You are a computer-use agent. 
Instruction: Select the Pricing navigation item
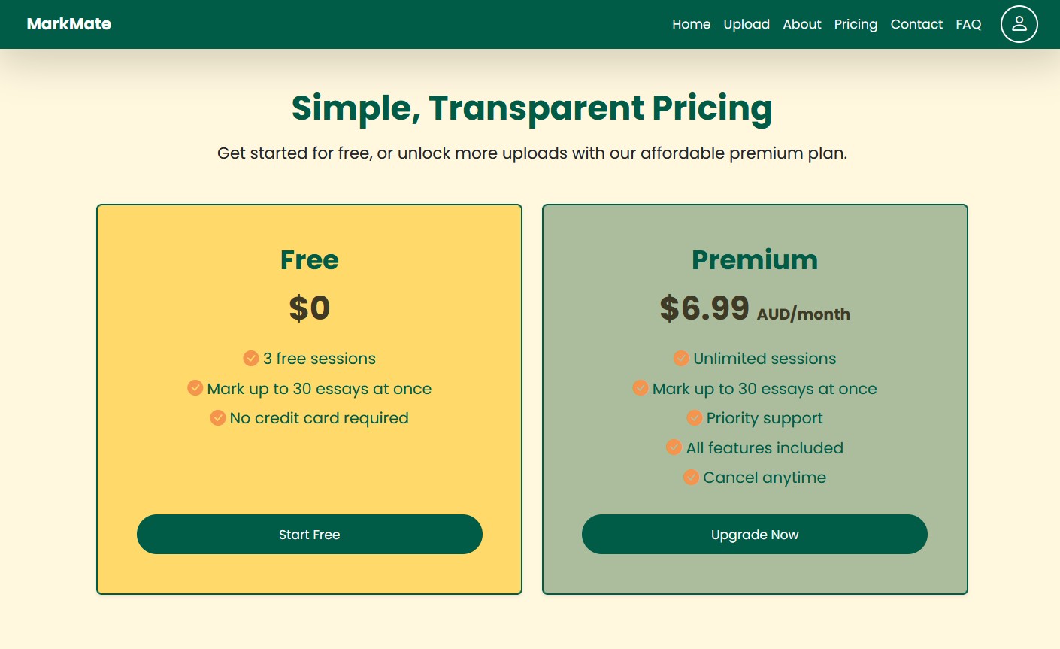(x=856, y=24)
